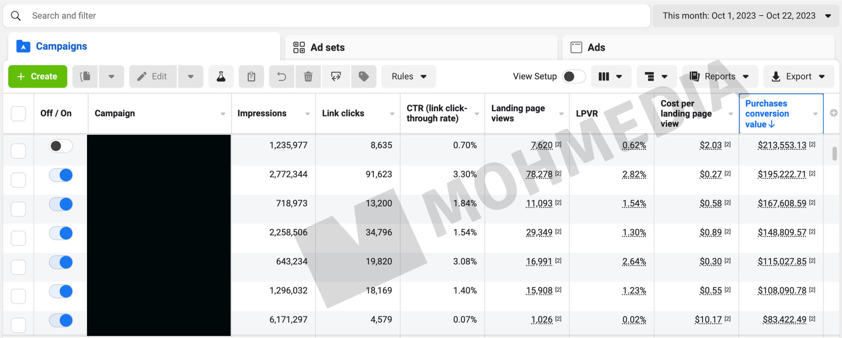
Task: Open the A/B test flask icon
Action: click(x=221, y=77)
